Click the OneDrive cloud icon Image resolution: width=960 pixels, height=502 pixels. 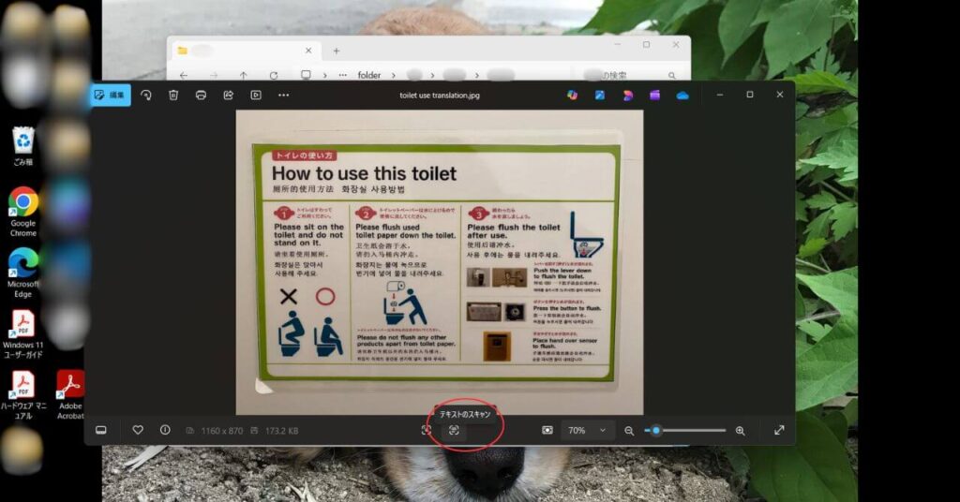(682, 95)
